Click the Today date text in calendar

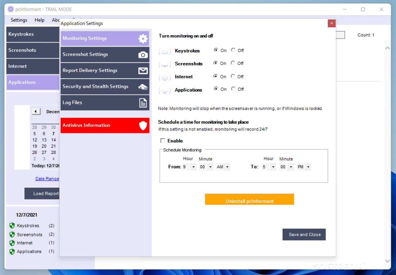pos(46,166)
